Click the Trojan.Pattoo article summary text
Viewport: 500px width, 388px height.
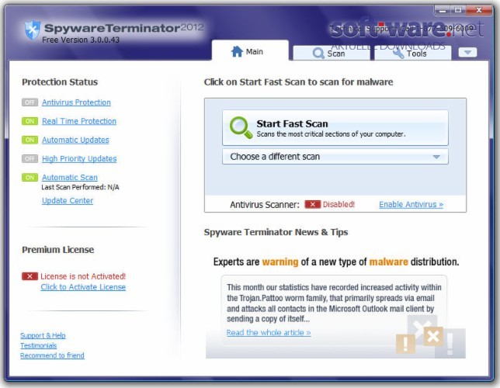click(334, 303)
